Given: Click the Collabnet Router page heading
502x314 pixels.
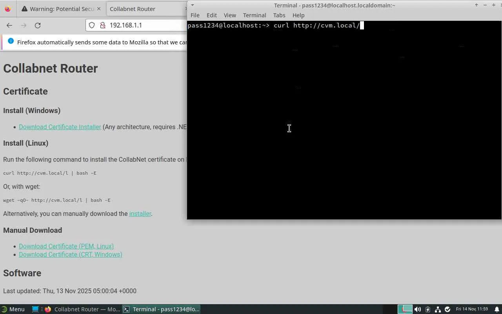Looking at the screenshot, I should (51, 68).
